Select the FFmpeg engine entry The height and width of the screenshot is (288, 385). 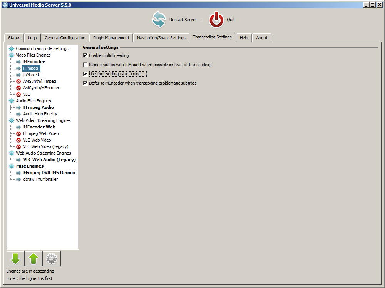coord(31,68)
